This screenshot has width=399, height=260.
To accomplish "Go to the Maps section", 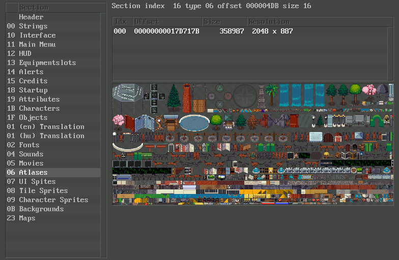I will [x=27, y=218].
